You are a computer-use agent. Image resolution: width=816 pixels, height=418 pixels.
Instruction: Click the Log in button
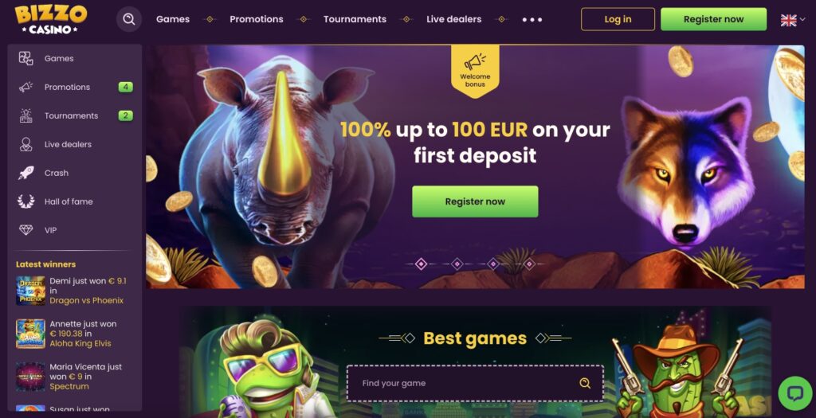[x=618, y=19]
